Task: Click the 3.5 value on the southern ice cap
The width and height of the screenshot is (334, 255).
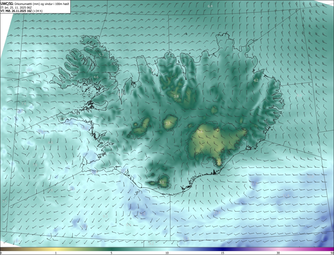Action: tap(162, 182)
